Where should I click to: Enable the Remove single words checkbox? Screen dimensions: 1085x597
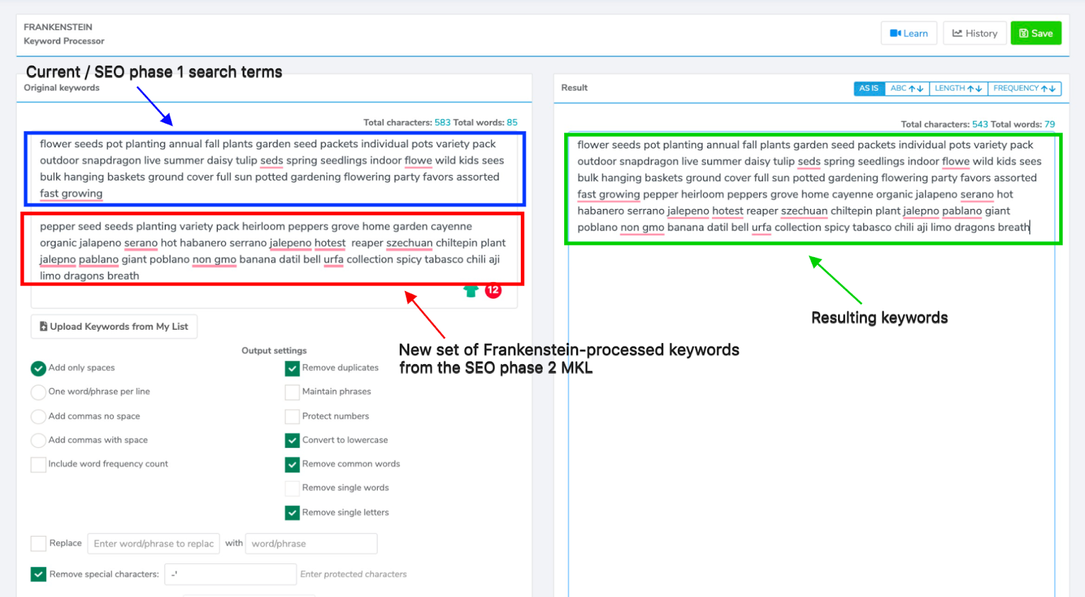(292, 488)
